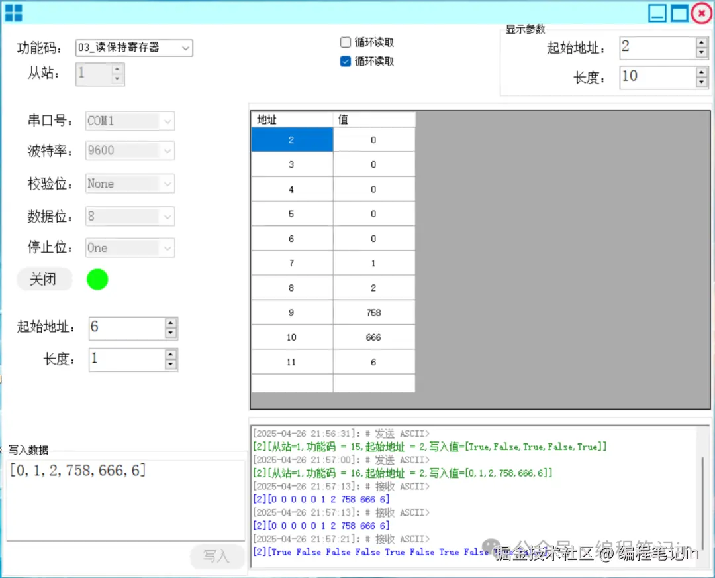The width and height of the screenshot is (715, 578).
Task: Decrease 显示参数 长度 with down arrow
Action: pyautogui.click(x=701, y=82)
